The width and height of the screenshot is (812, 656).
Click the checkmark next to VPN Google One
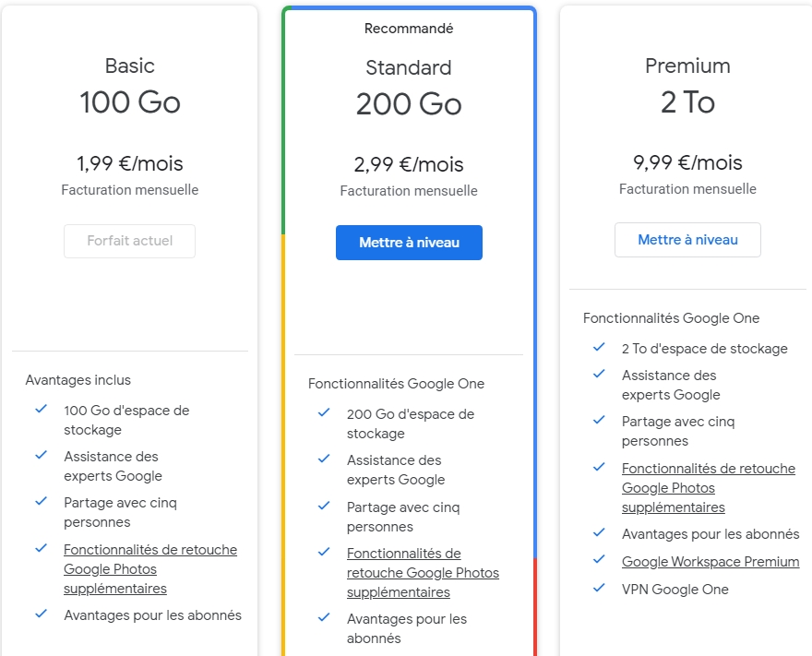click(x=600, y=588)
